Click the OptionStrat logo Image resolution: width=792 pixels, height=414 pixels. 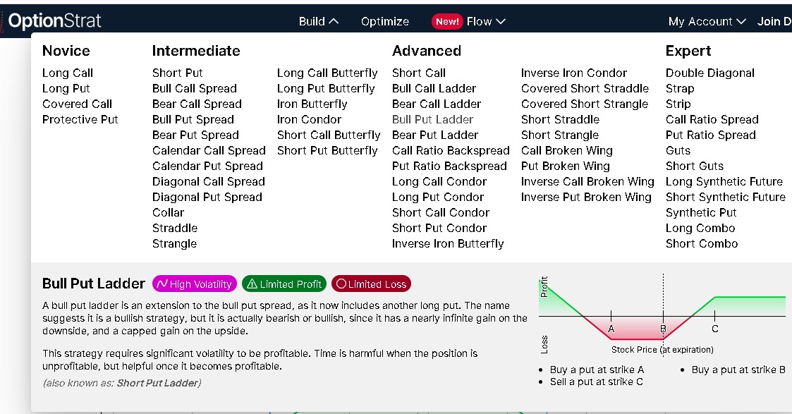(x=55, y=21)
